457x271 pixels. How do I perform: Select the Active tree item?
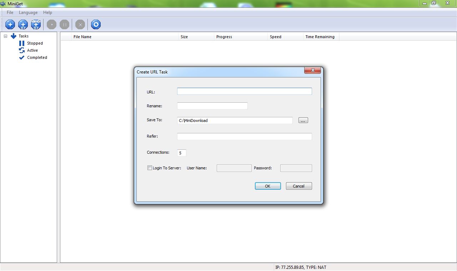click(32, 50)
